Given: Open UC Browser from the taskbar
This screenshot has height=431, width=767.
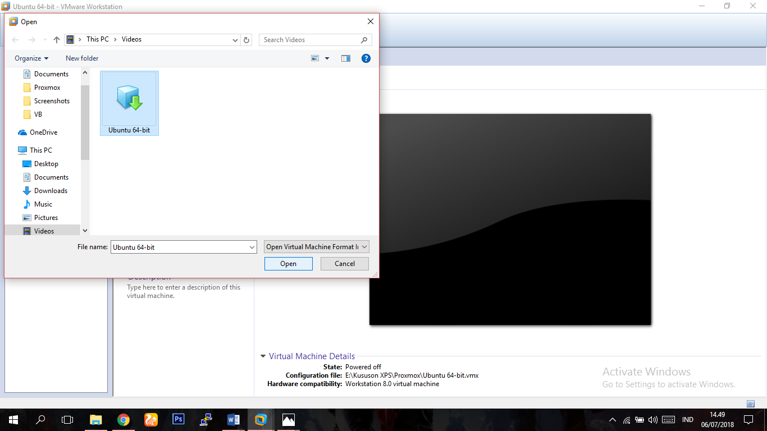Looking at the screenshot, I should [x=150, y=419].
